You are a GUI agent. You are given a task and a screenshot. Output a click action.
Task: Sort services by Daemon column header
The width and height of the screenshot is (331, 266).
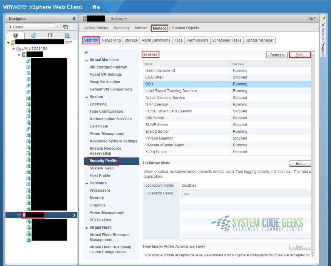(x=271, y=64)
